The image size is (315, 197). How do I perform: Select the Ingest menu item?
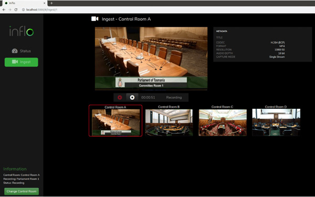[x=22, y=62]
